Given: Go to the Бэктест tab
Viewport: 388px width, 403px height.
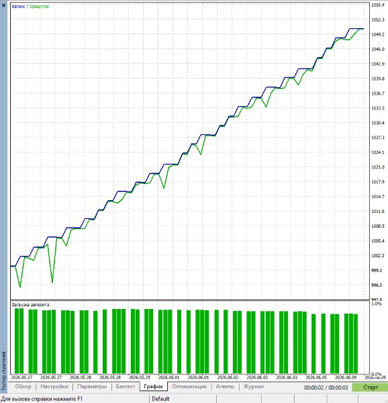Looking at the screenshot, I should [x=125, y=386].
